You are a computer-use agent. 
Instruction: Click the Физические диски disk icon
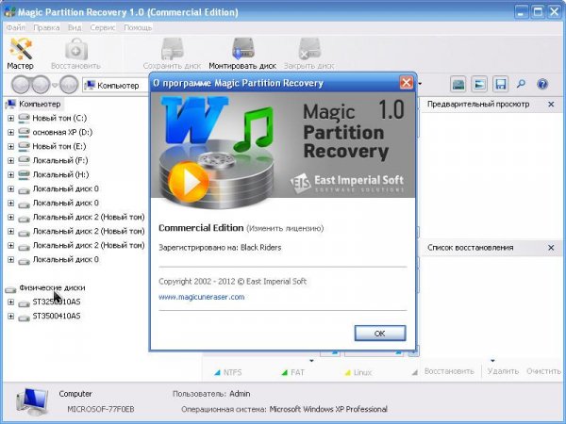click(x=10, y=289)
